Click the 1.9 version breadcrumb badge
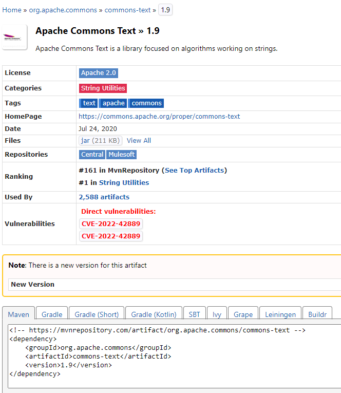This screenshot has height=393, width=341. (x=165, y=10)
